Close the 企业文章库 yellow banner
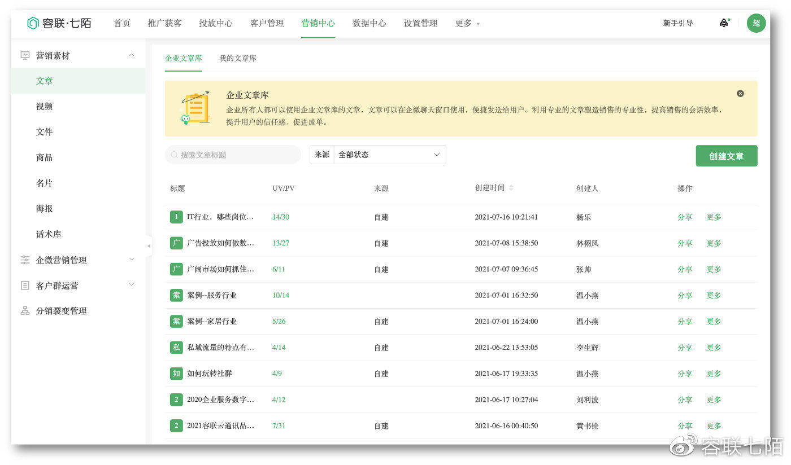Viewport: 791px width, 465px height. 740,94
